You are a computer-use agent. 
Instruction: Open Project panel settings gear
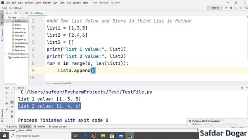tap(26, 13)
